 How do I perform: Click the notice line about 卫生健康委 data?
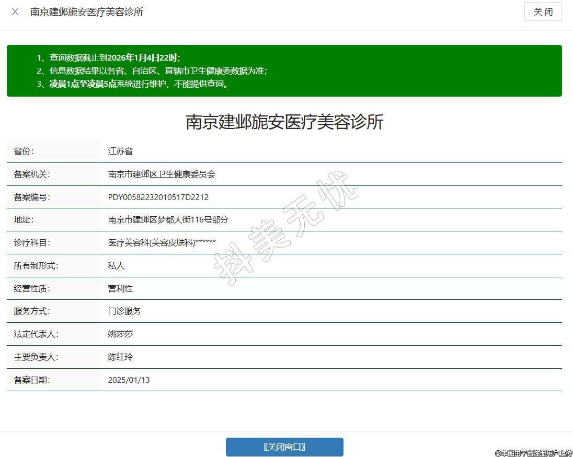(155, 71)
